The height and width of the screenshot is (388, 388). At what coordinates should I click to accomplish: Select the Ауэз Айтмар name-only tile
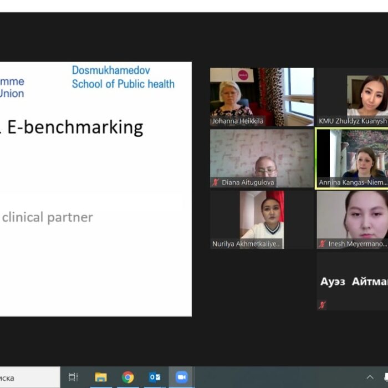click(353, 282)
